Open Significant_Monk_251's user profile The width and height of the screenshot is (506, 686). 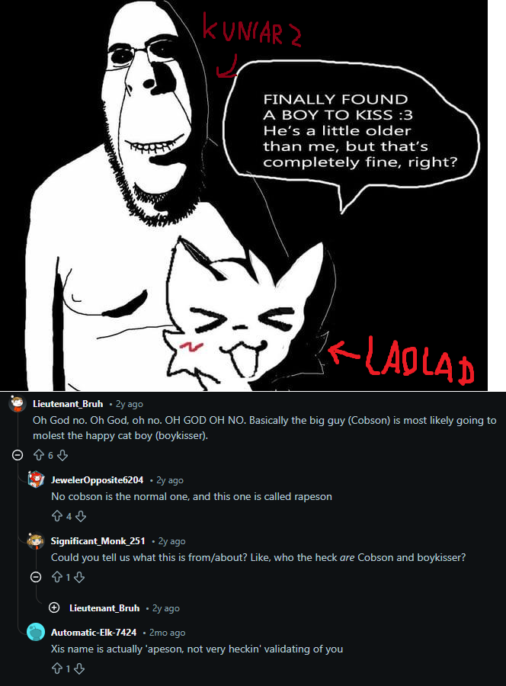(98, 540)
